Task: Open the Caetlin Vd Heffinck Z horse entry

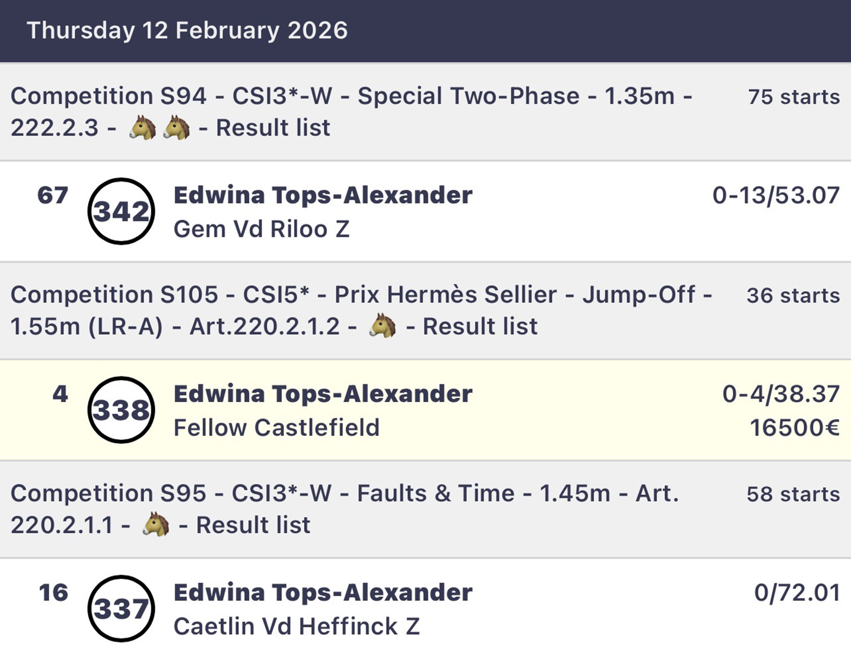Action: 296,627
